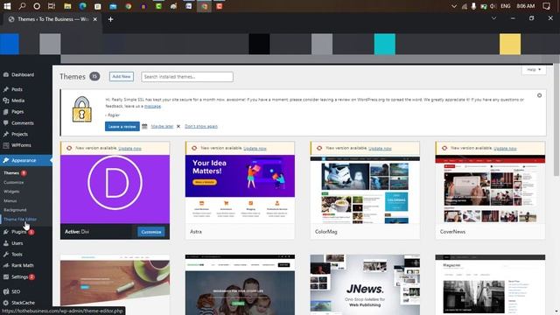Open the Tools menu item
560x315 pixels.
click(17, 255)
